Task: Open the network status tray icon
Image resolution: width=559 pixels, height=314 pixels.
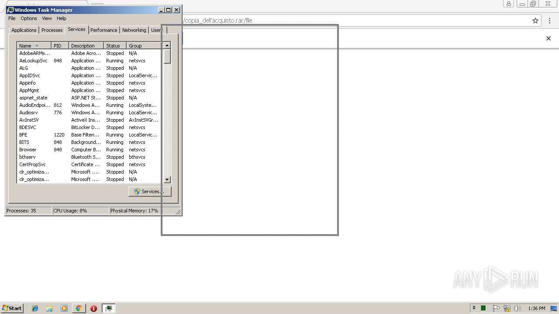Action: pyautogui.click(x=507, y=308)
